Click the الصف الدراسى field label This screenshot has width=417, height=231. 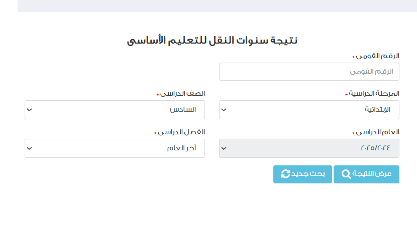pos(182,93)
